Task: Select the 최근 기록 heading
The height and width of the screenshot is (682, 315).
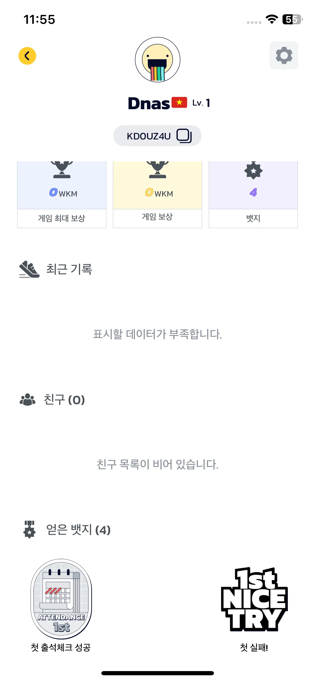Action: coord(69,269)
